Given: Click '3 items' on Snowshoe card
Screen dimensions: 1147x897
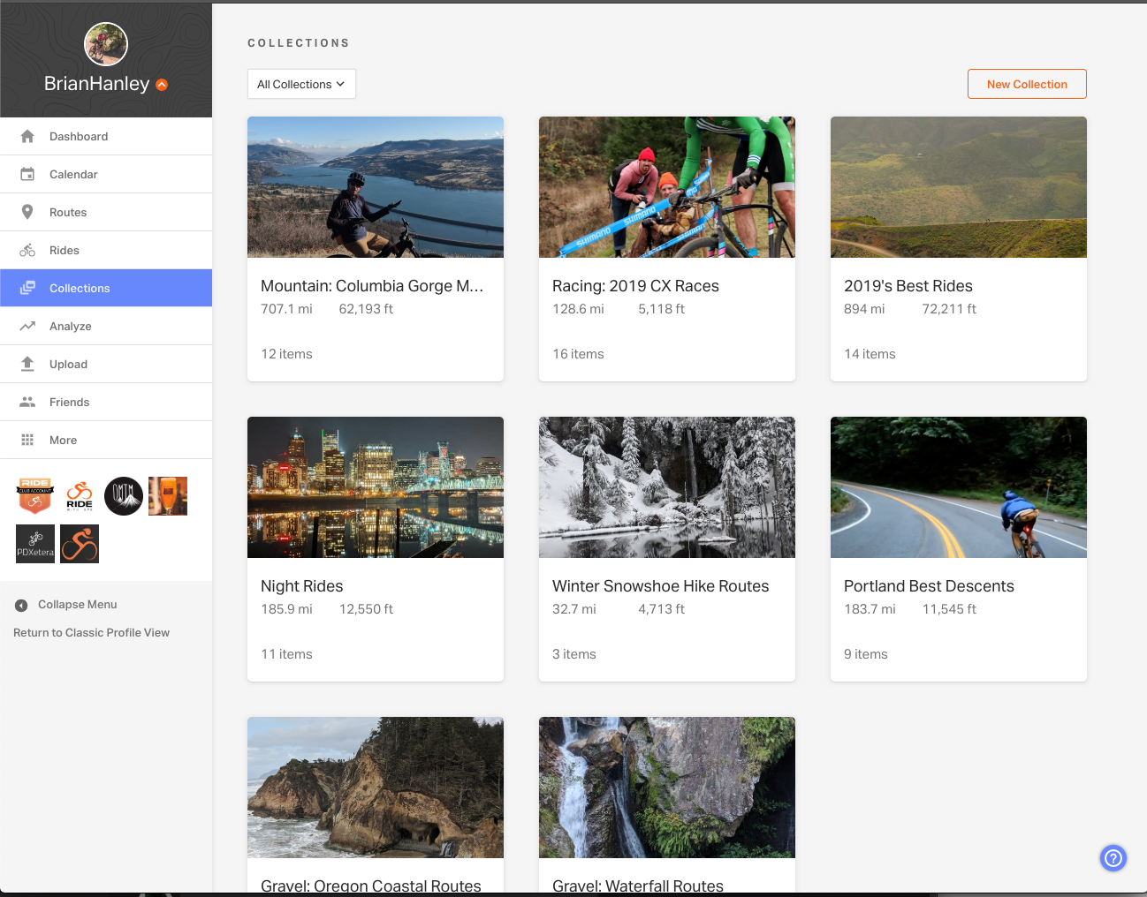Looking at the screenshot, I should [x=574, y=654].
